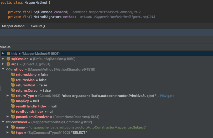Expand the returnType field node
213x138 pixels.
8,96
